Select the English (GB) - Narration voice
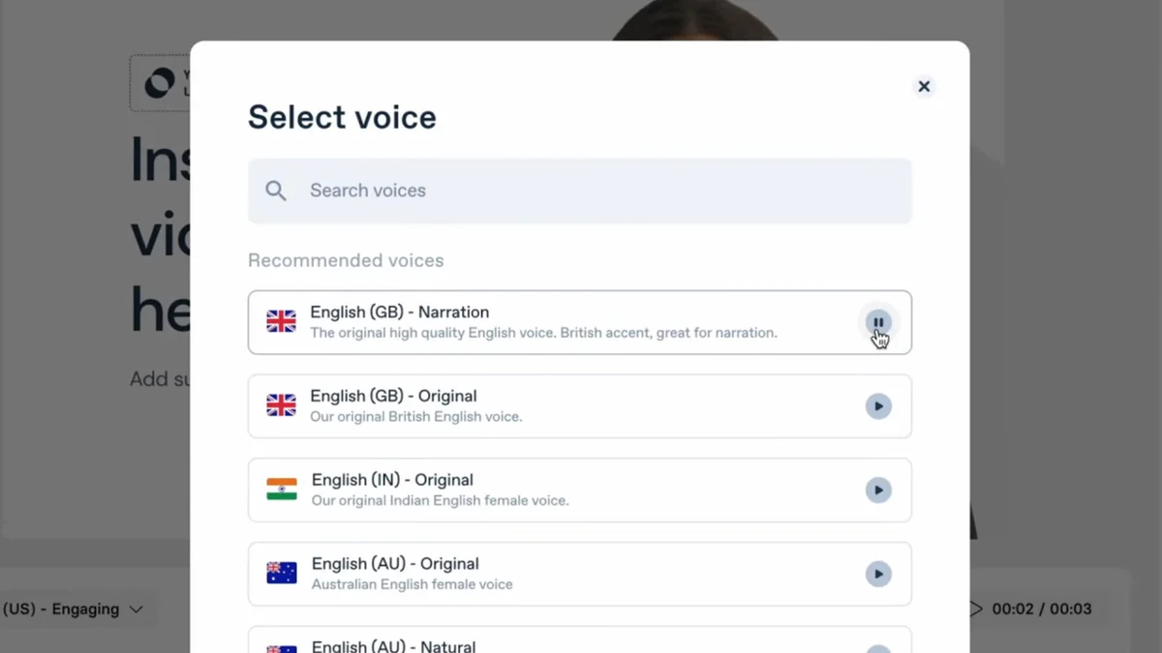This screenshot has height=653, width=1162. [x=542, y=322]
